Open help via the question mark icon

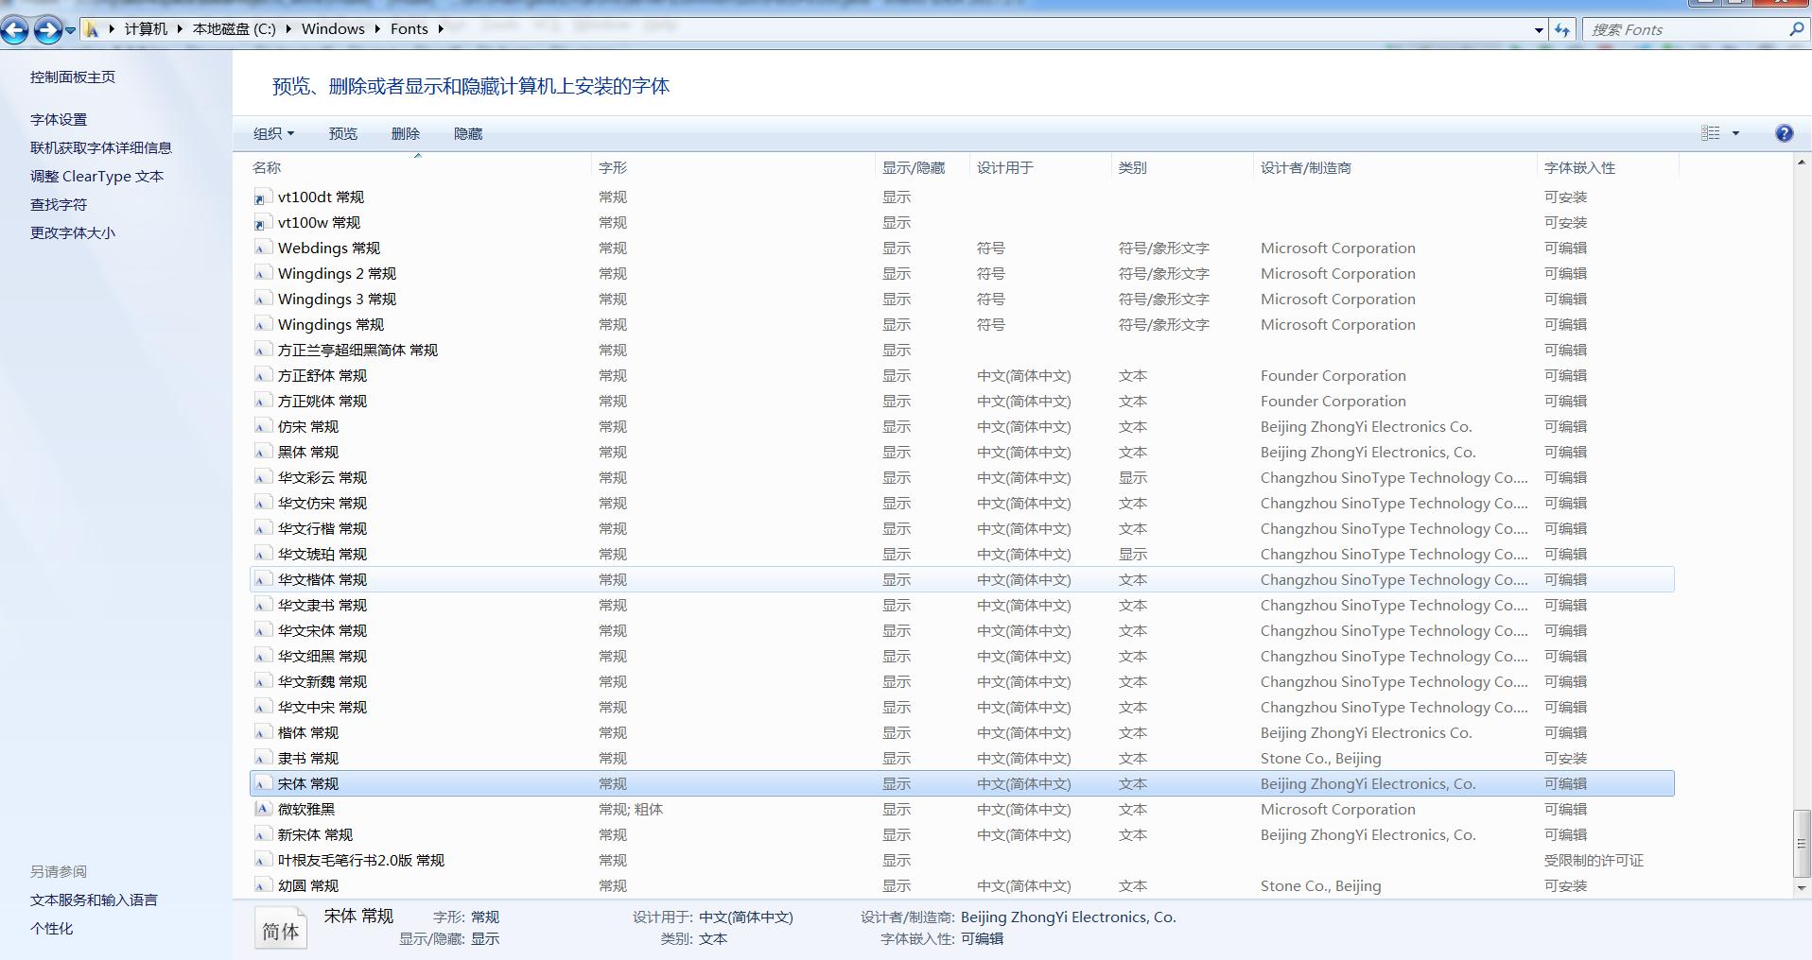coord(1784,133)
